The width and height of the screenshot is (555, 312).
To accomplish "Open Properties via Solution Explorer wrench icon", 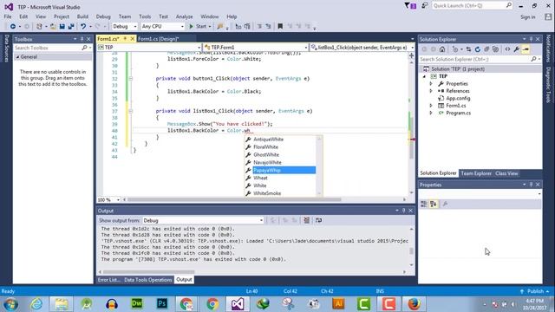I will click(517, 49).
